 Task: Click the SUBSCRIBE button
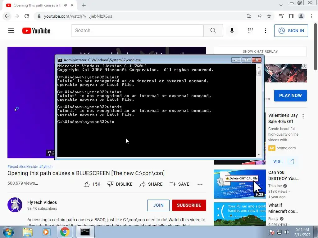pyautogui.click(x=189, y=205)
